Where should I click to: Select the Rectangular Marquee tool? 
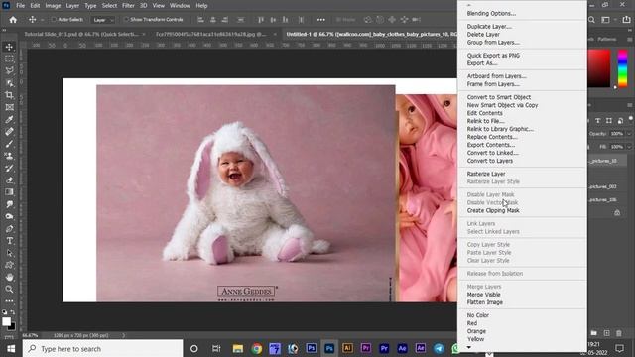pos(9,59)
